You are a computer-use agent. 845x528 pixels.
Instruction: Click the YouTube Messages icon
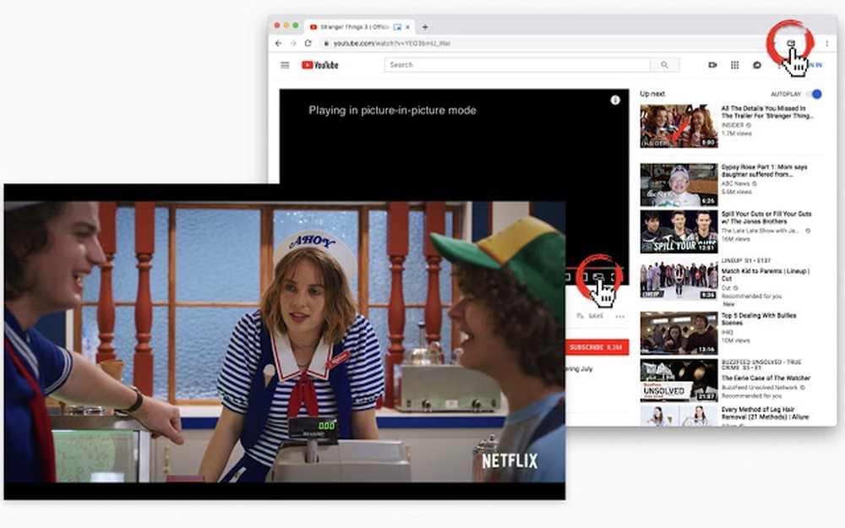(755, 65)
